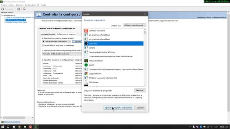
Task: Click the pcdrsysinfodirect.p5x.exe file icon
Action: pyautogui.click(x=86, y=69)
